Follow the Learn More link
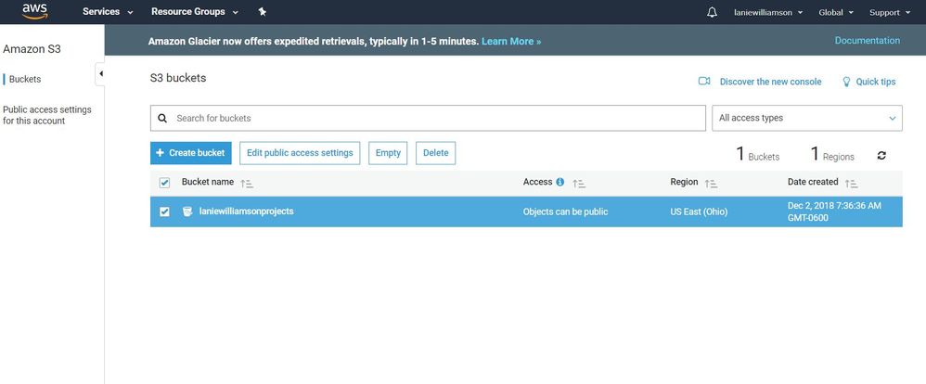Screen dimensions: 926x384 [x=511, y=42]
